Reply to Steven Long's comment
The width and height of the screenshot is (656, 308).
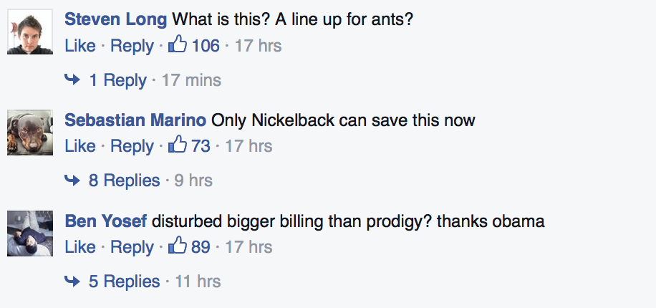pyautogui.click(x=132, y=46)
